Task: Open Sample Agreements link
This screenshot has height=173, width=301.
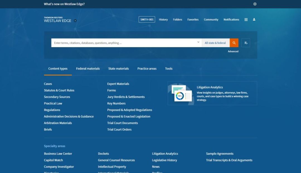Action: point(220,153)
